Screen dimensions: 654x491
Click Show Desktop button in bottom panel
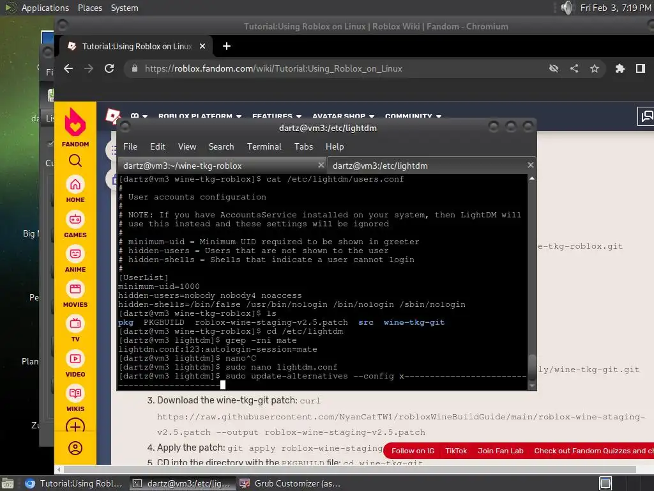(8, 483)
